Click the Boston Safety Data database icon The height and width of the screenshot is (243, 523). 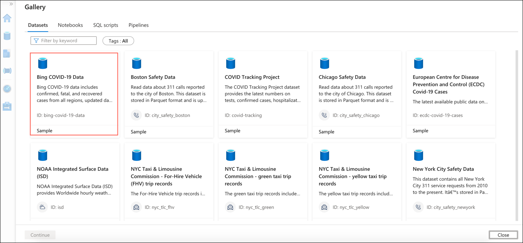[137, 63]
